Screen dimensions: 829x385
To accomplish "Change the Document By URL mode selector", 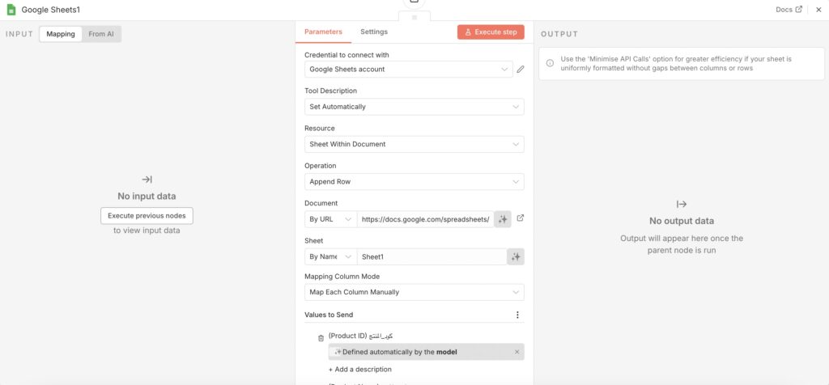I will point(330,219).
